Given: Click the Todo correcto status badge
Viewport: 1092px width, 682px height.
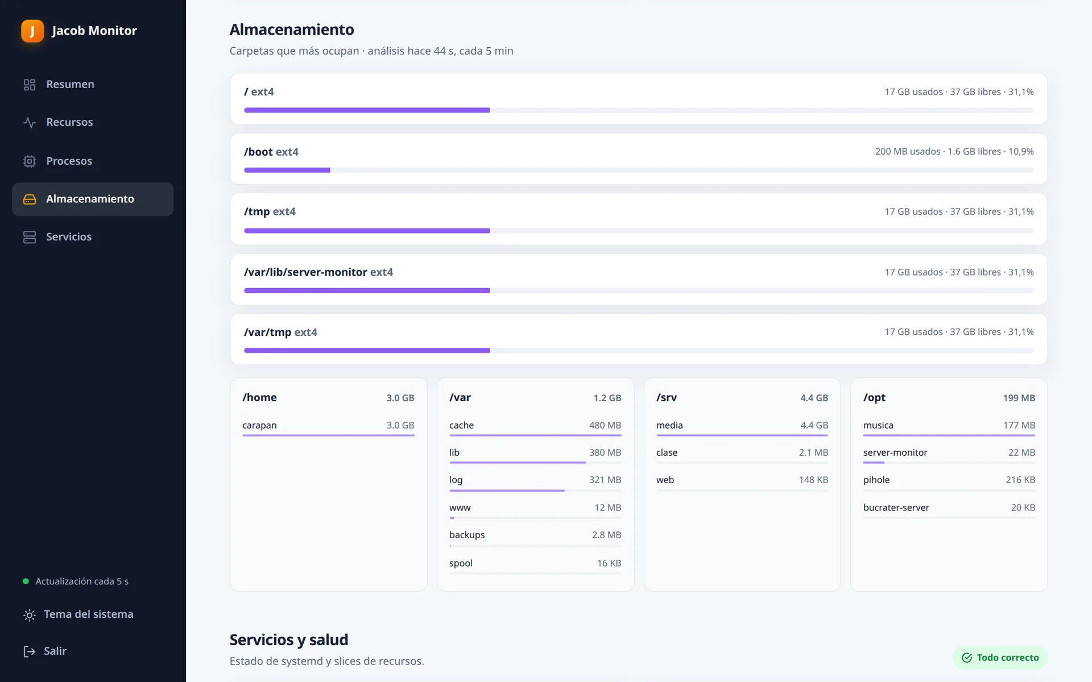Looking at the screenshot, I should click(1000, 658).
